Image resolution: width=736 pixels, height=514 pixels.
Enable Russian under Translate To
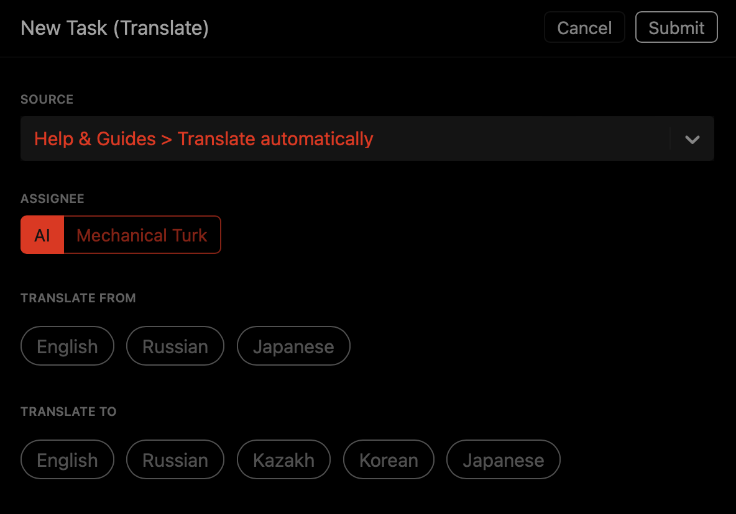coord(175,460)
